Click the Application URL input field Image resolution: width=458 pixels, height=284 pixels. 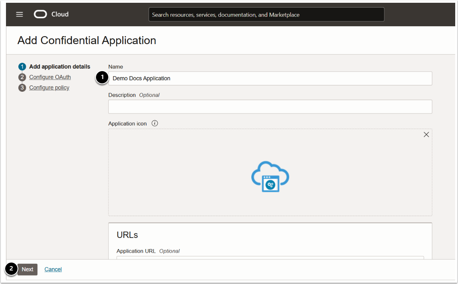point(270,258)
